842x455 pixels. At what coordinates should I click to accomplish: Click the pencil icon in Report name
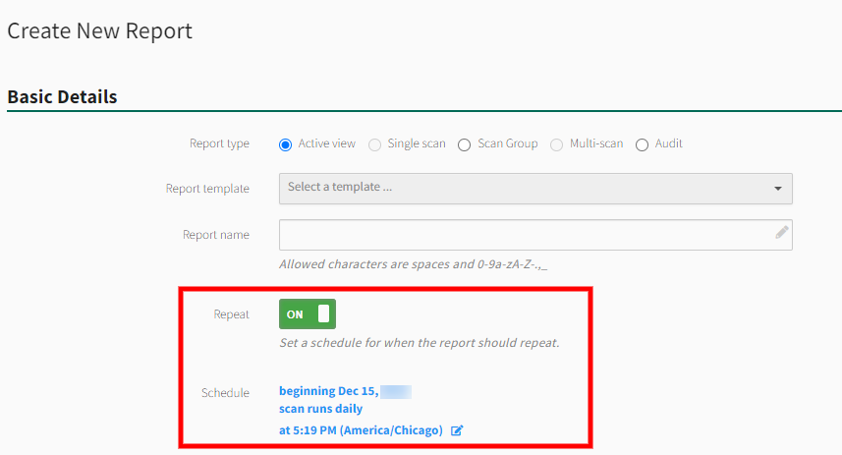[x=781, y=233]
